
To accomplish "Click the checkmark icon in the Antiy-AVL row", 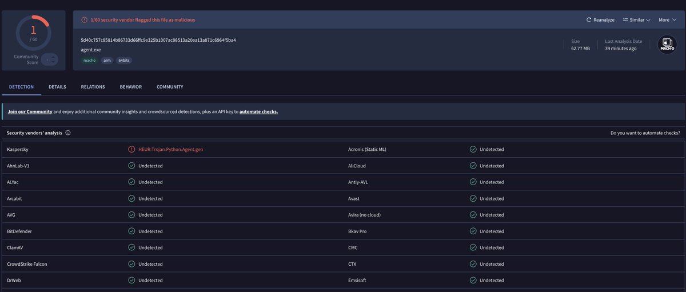I will tap(473, 182).
